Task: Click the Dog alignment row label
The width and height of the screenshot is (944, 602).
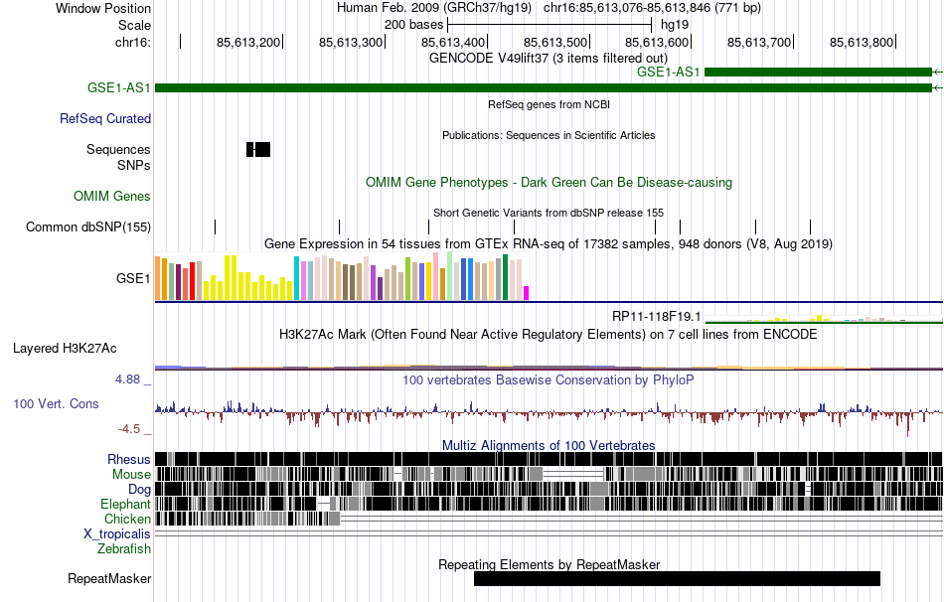Action: click(139, 490)
